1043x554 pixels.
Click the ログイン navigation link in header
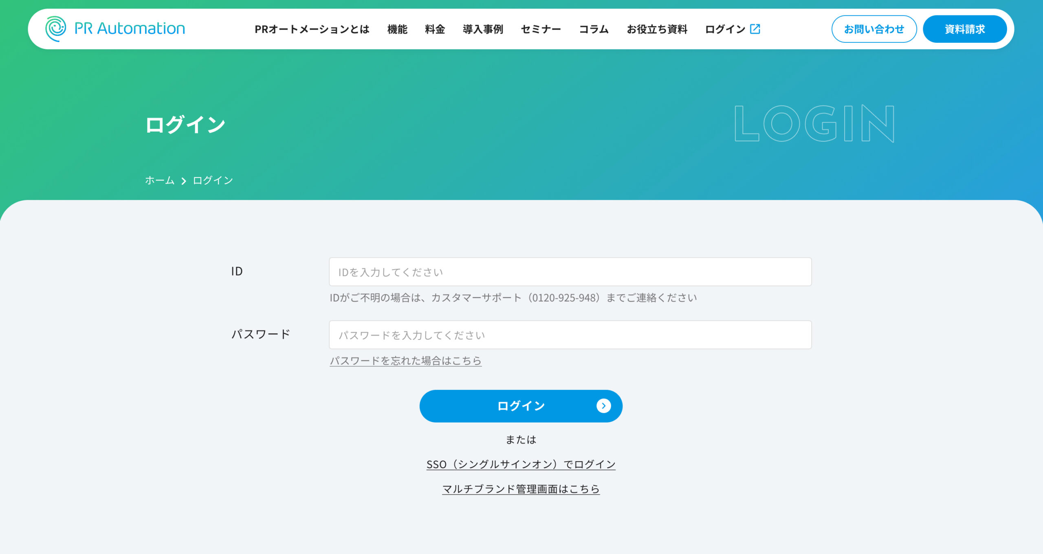(x=725, y=29)
